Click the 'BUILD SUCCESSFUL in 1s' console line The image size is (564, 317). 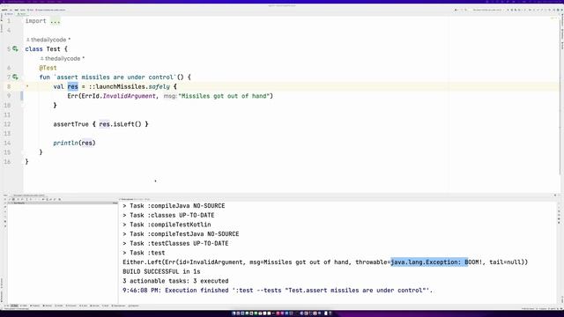click(x=161, y=272)
